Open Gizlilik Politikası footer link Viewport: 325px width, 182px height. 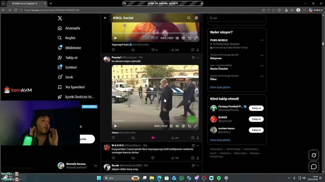click(x=233, y=149)
